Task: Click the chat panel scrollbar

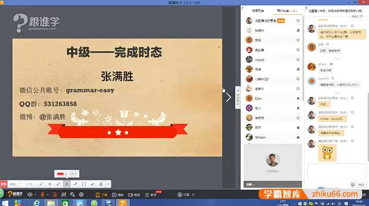Action: click(x=368, y=127)
